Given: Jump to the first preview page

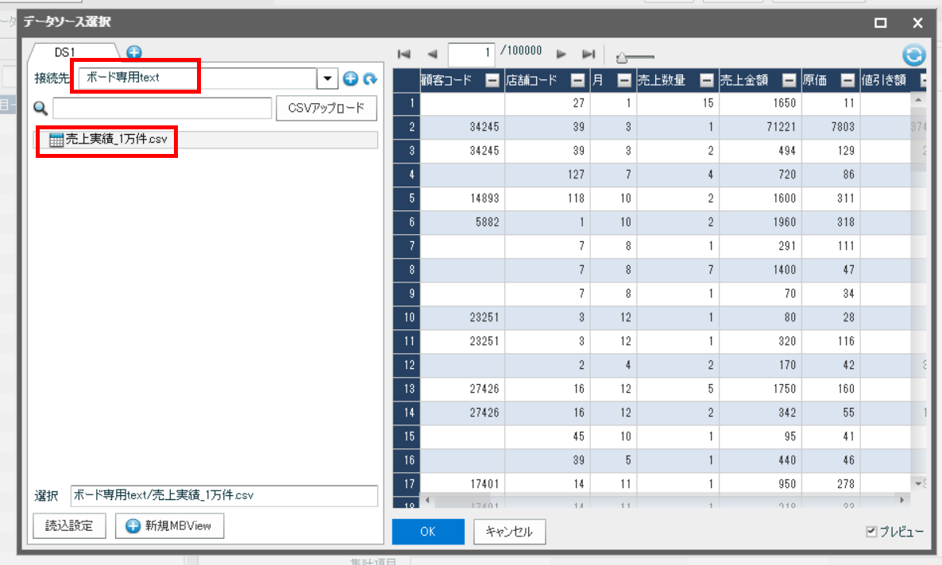Looking at the screenshot, I should 404,54.
